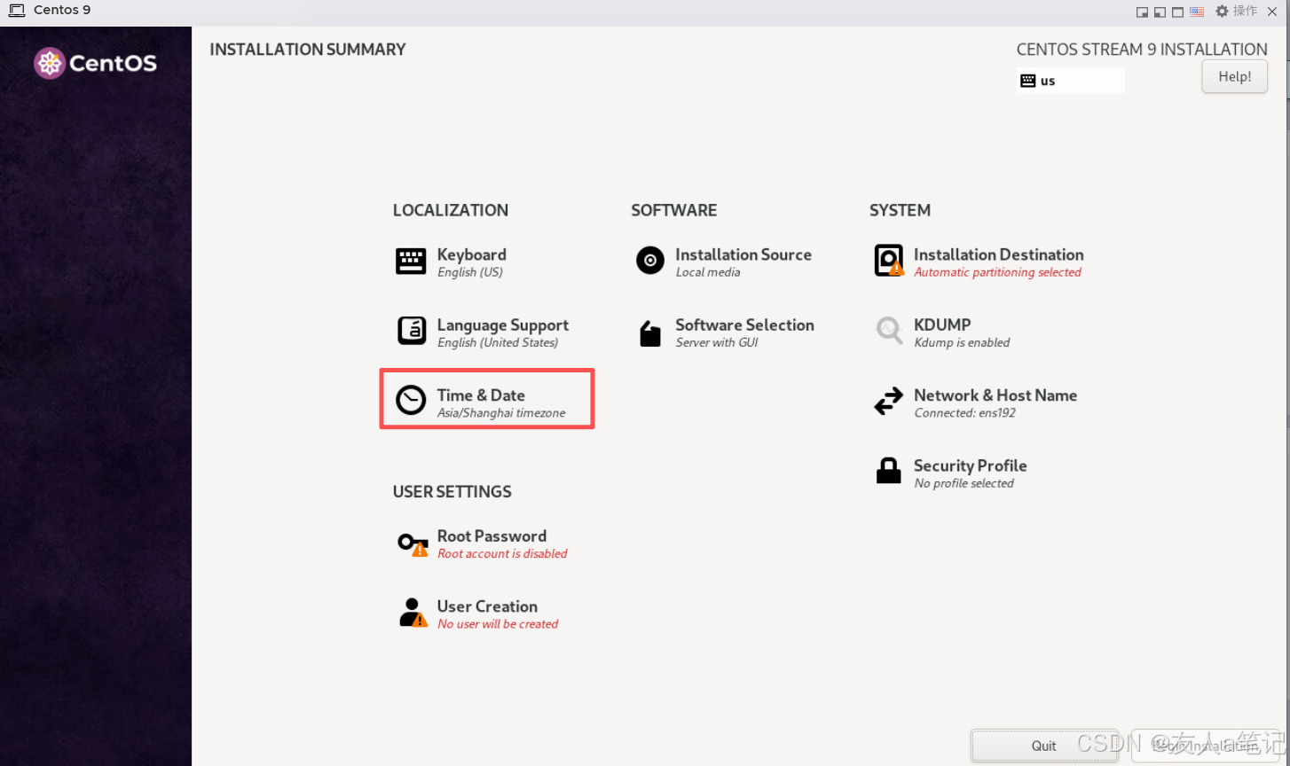The image size is (1290, 766).
Task: Click the CentOS logo in sidebar
Action: tap(95, 63)
